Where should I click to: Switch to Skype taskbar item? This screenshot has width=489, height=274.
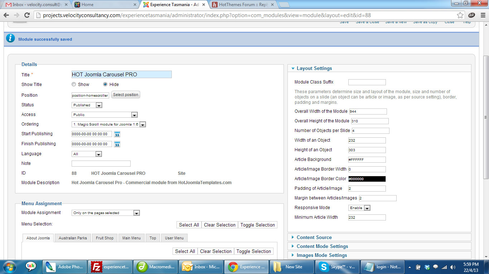(337, 267)
